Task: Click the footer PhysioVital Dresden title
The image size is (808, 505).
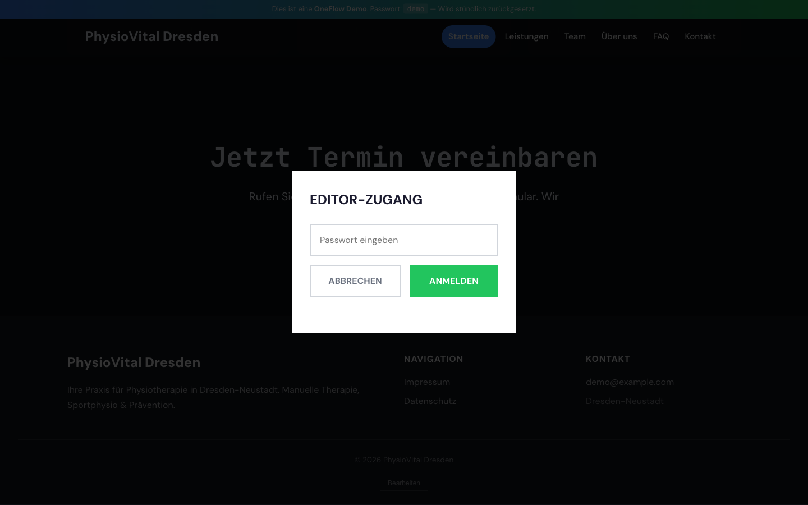Action: coord(134,362)
